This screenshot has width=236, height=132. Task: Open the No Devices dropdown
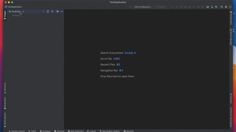162,7
